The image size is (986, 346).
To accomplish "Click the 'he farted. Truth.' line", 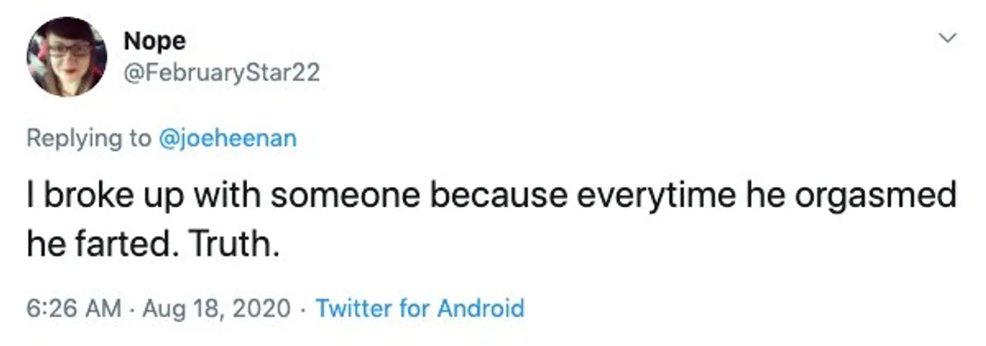I will click(151, 245).
